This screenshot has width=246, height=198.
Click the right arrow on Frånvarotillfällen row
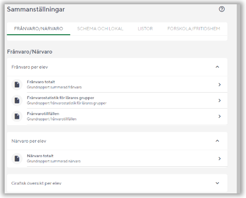(220, 116)
